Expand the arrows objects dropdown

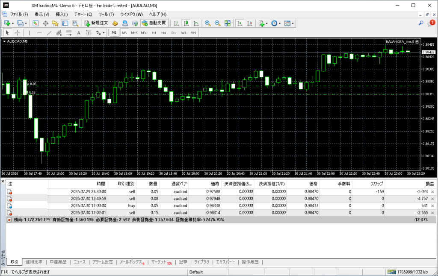[104, 33]
